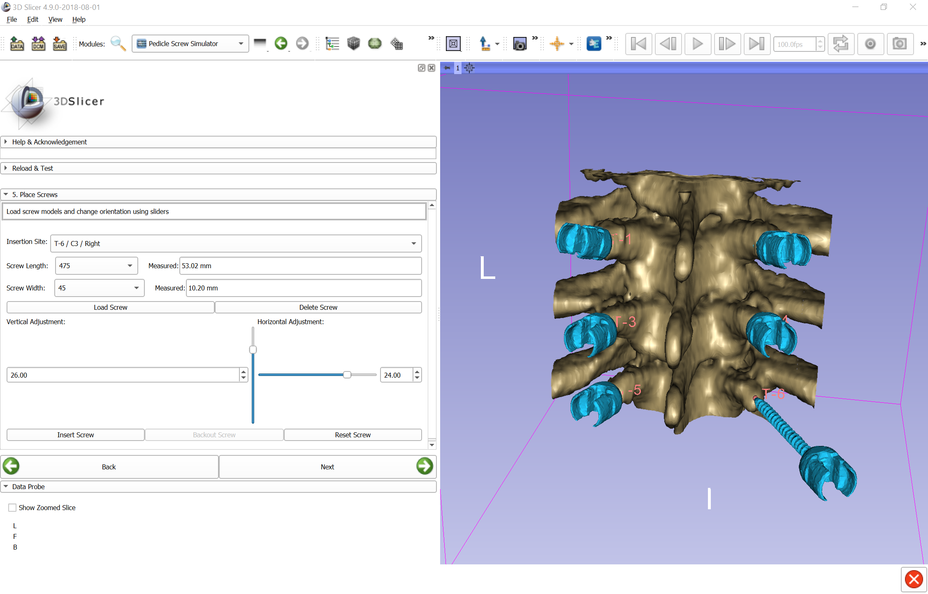
Task: Click the screenshot capture camera icon
Action: click(x=520, y=44)
